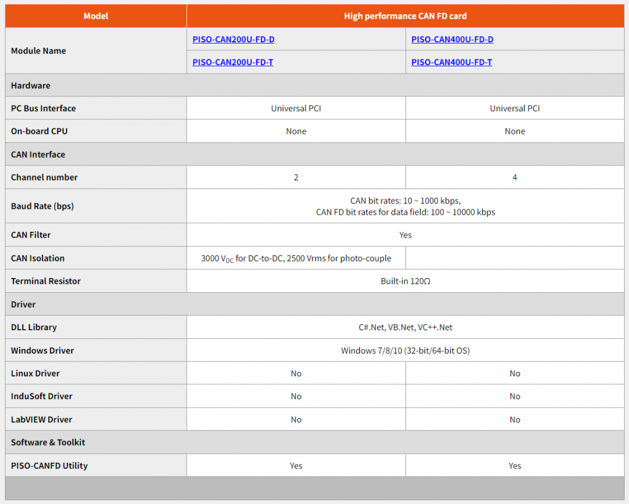629x504 pixels.
Task: Click LabVIEW Driver "No" for CAN400U
Action: [x=515, y=419]
